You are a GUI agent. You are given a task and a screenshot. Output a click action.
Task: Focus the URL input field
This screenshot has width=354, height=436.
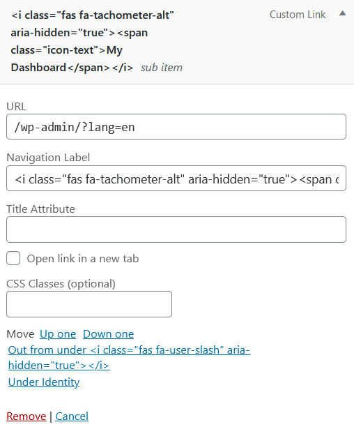coord(176,127)
